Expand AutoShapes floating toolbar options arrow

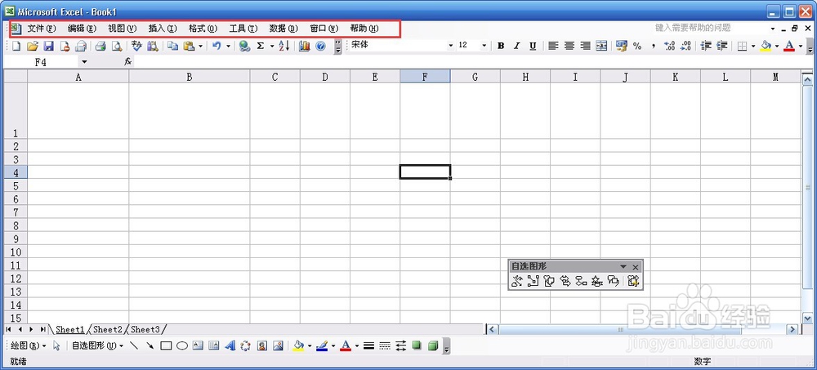coord(623,267)
